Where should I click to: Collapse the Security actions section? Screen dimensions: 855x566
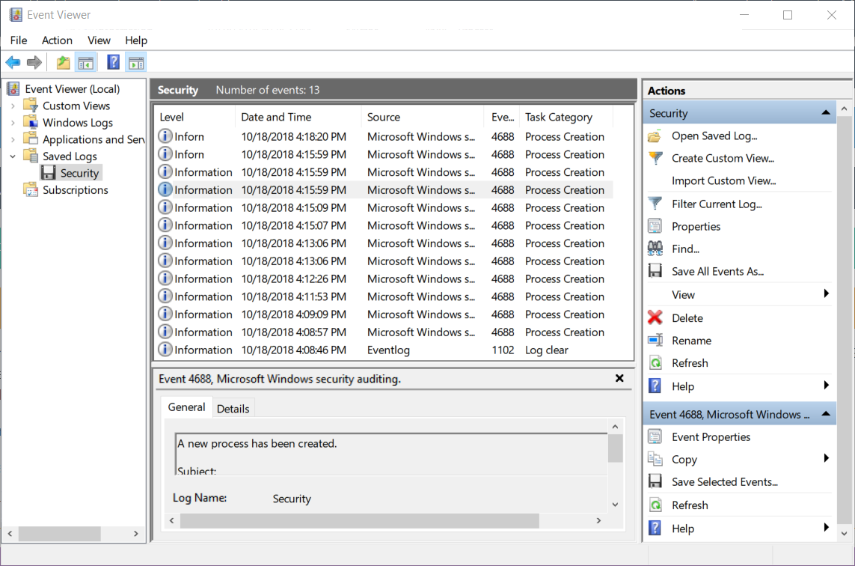(826, 112)
